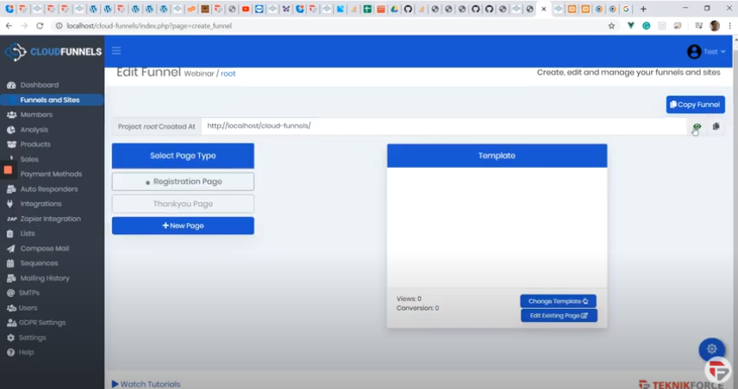Reload the page in browser

tap(40, 26)
